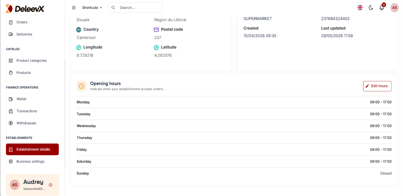This screenshot has width=403, height=196.
Task: Toggle dark mode moon icon
Action: click(x=371, y=8)
